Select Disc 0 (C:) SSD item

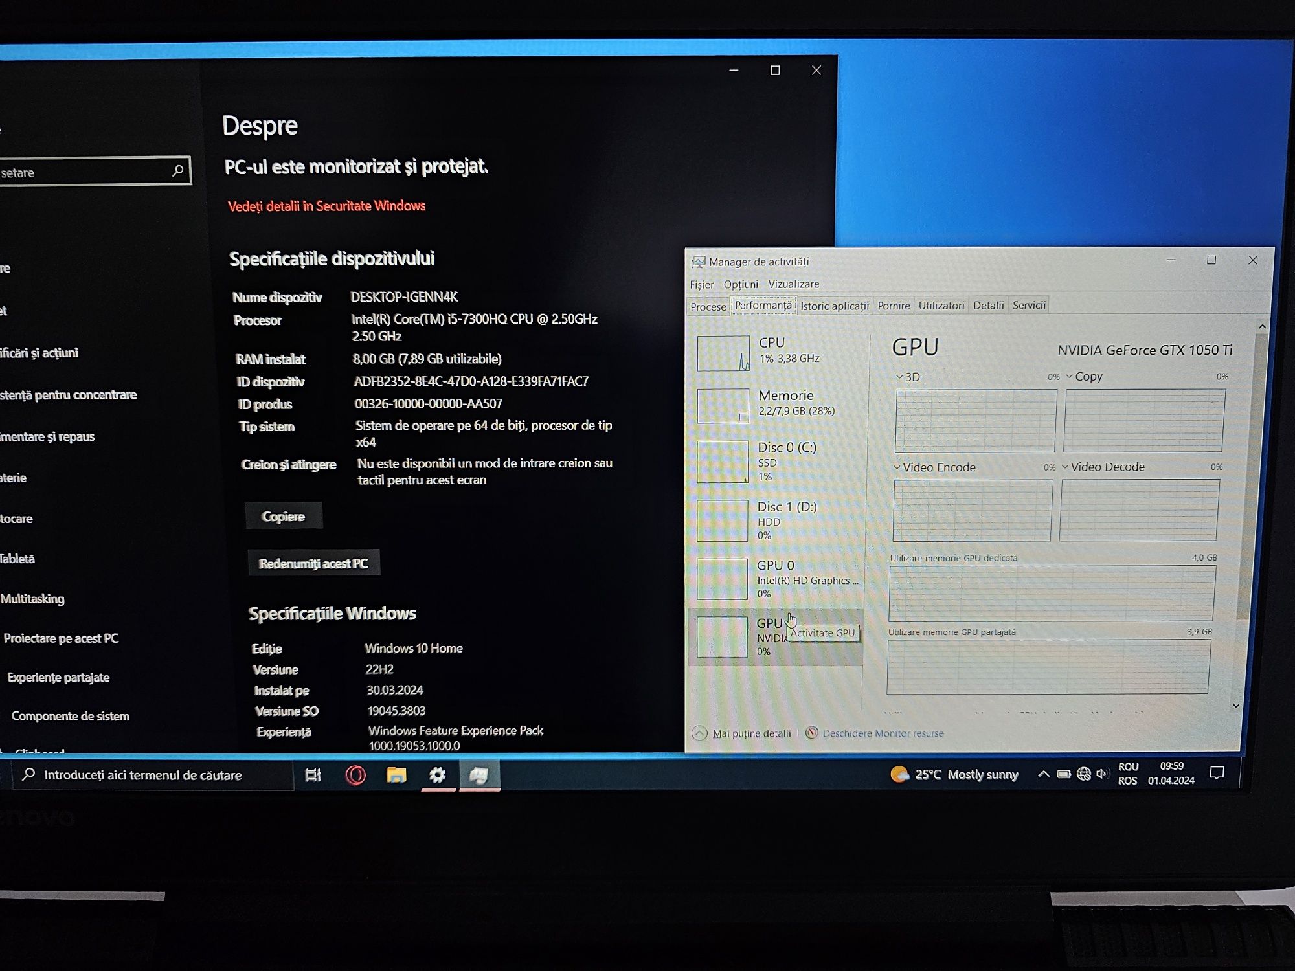click(776, 462)
